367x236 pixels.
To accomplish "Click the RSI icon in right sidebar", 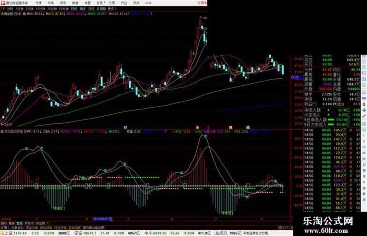I will coord(364,98).
